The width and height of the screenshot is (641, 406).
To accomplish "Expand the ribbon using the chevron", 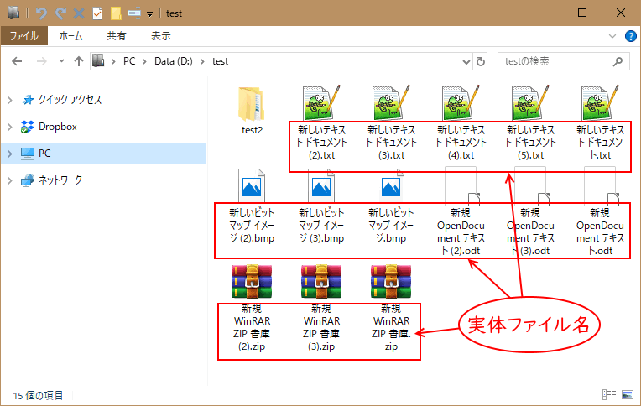I will tap(613, 36).
